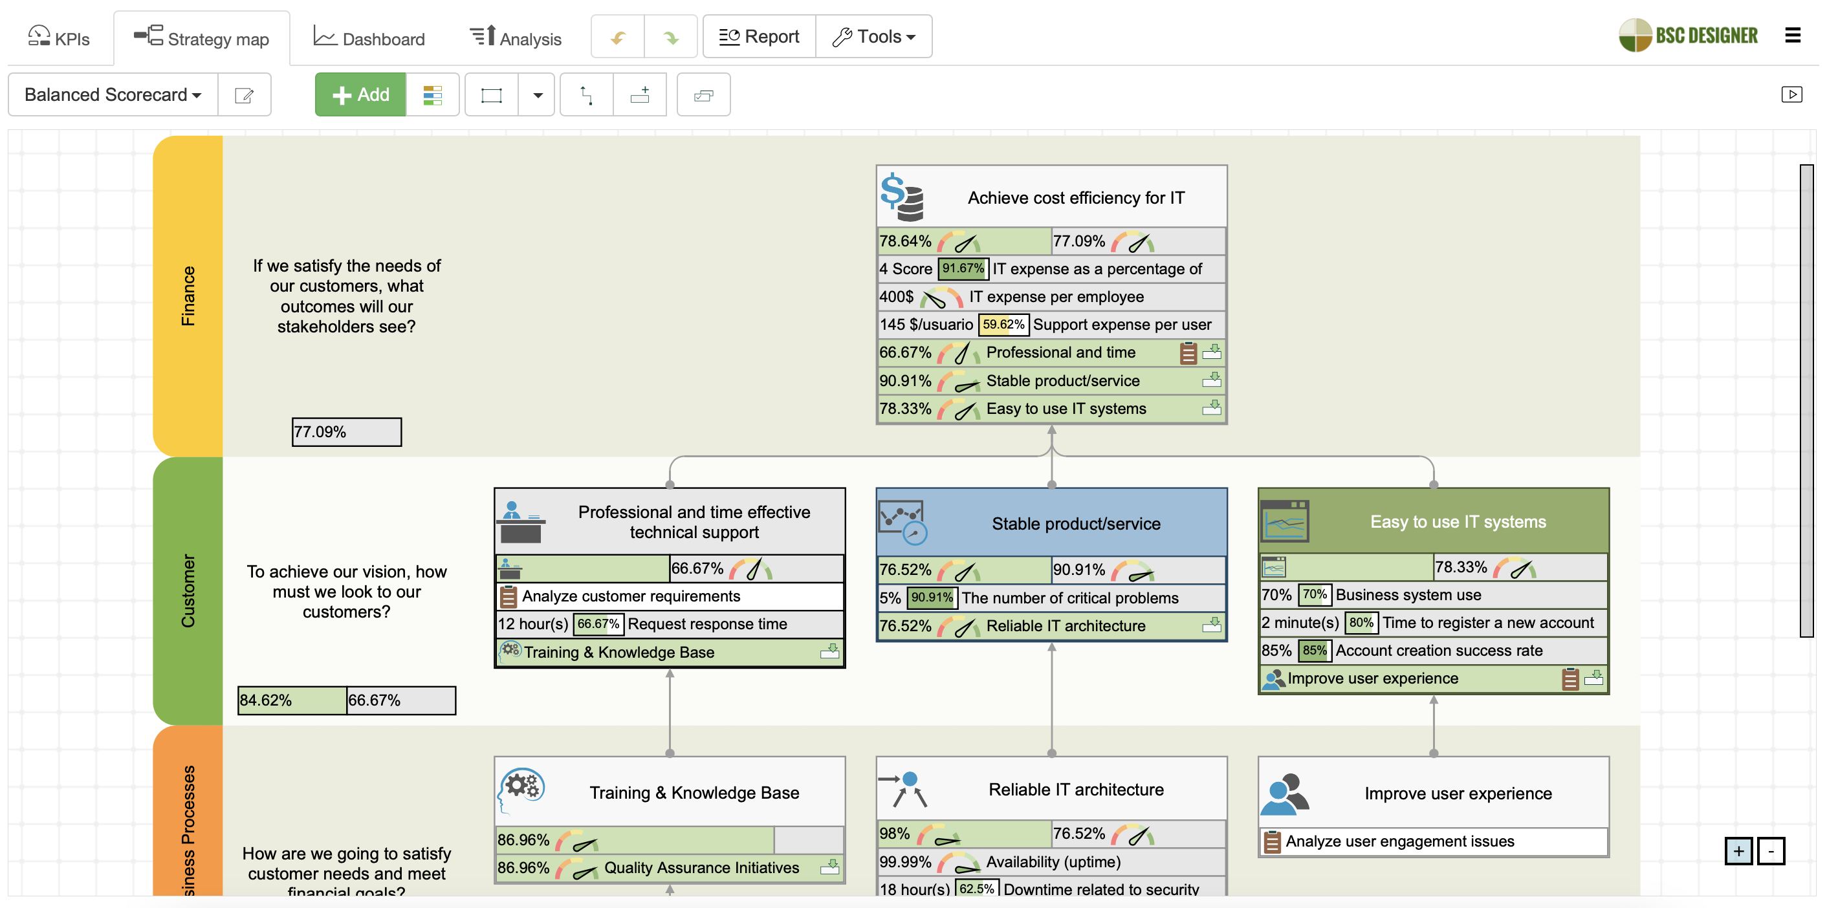The image size is (1827, 908).
Task: Open the hamburger menu at top right
Action: point(1793,36)
